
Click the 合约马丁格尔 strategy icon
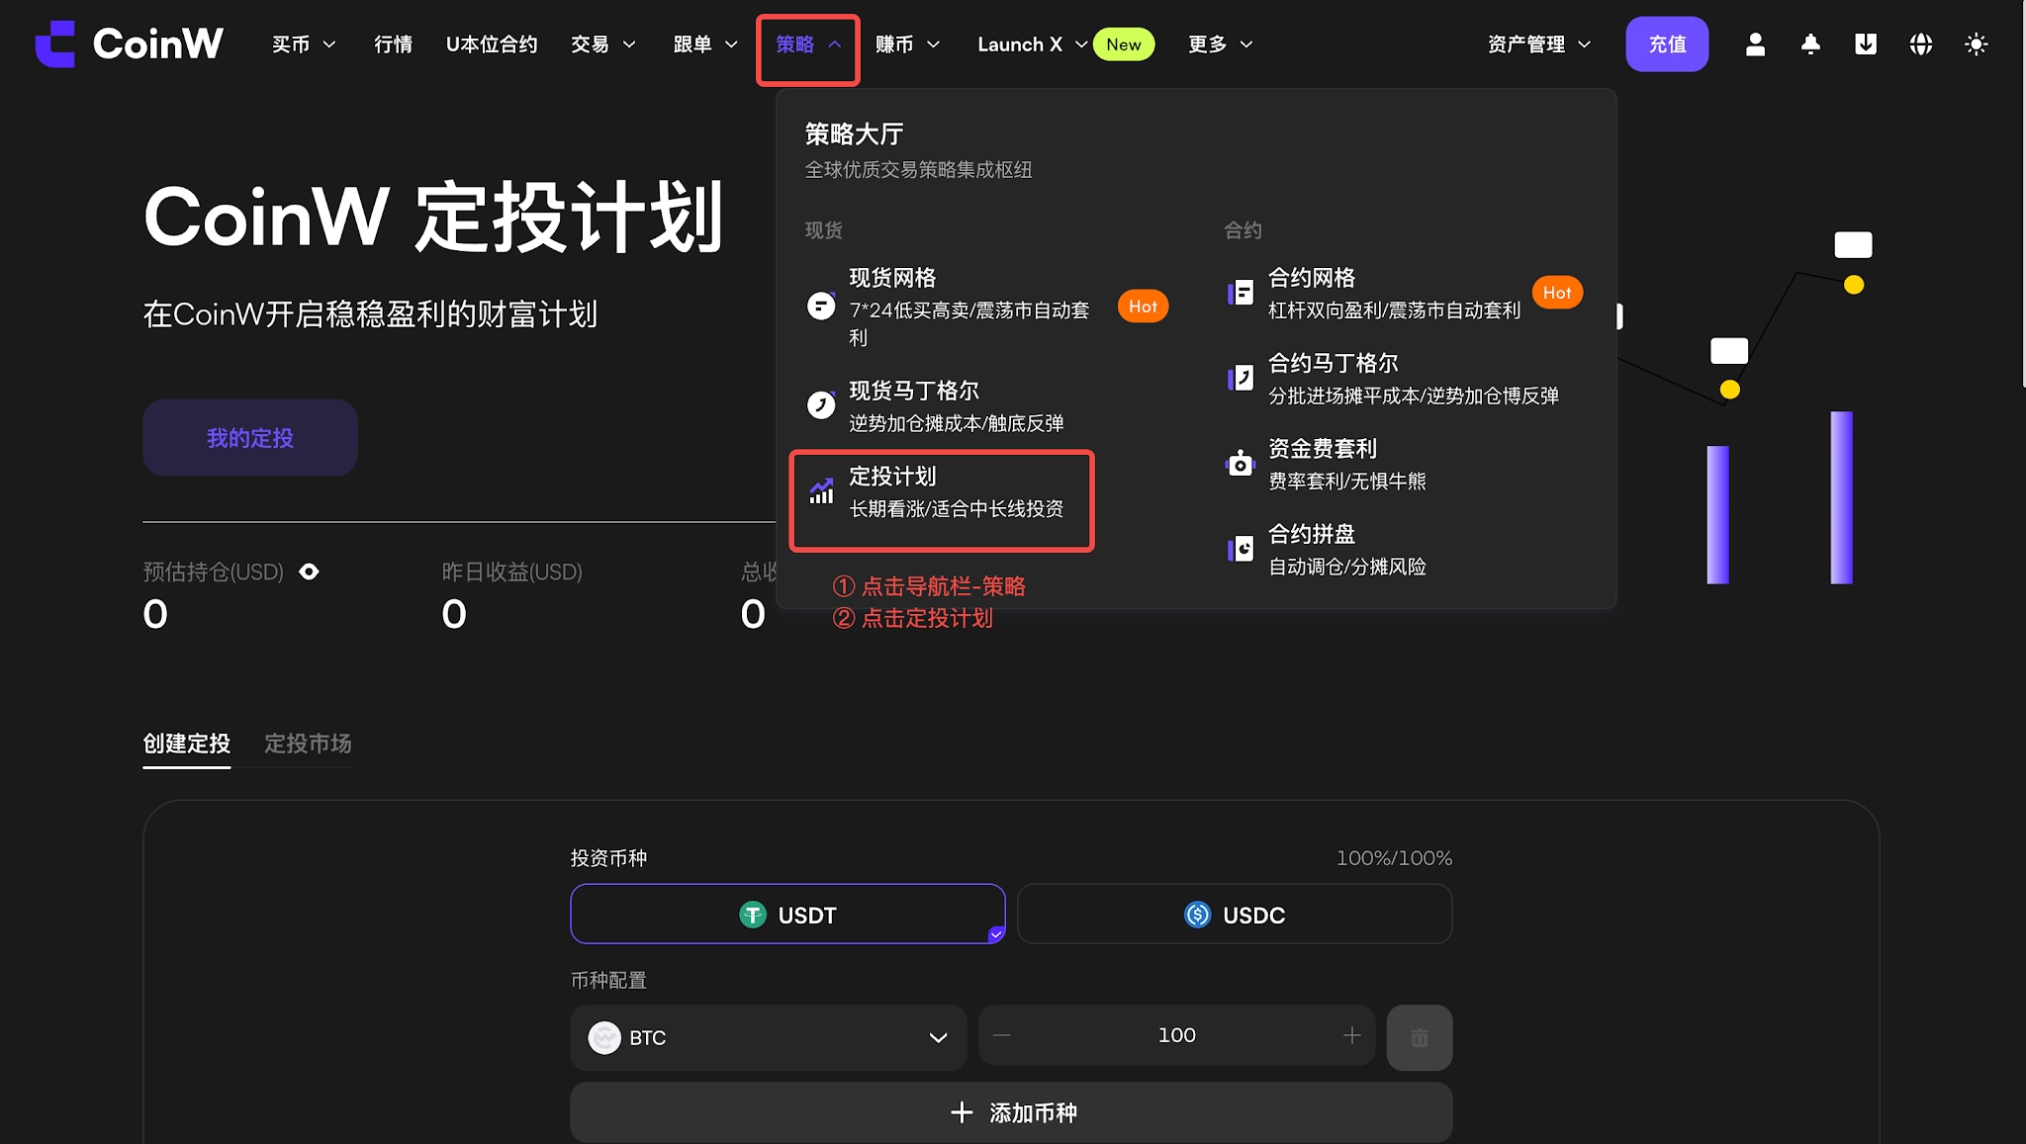pyautogui.click(x=1241, y=378)
